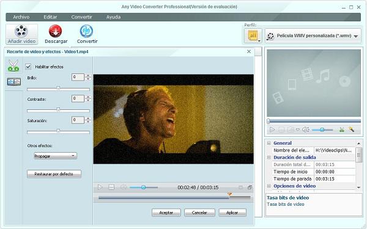Image resolution: width=367 pixels, height=229 pixels.
Task: Open the yellow 'all' profile category icon
Action: click(x=253, y=35)
